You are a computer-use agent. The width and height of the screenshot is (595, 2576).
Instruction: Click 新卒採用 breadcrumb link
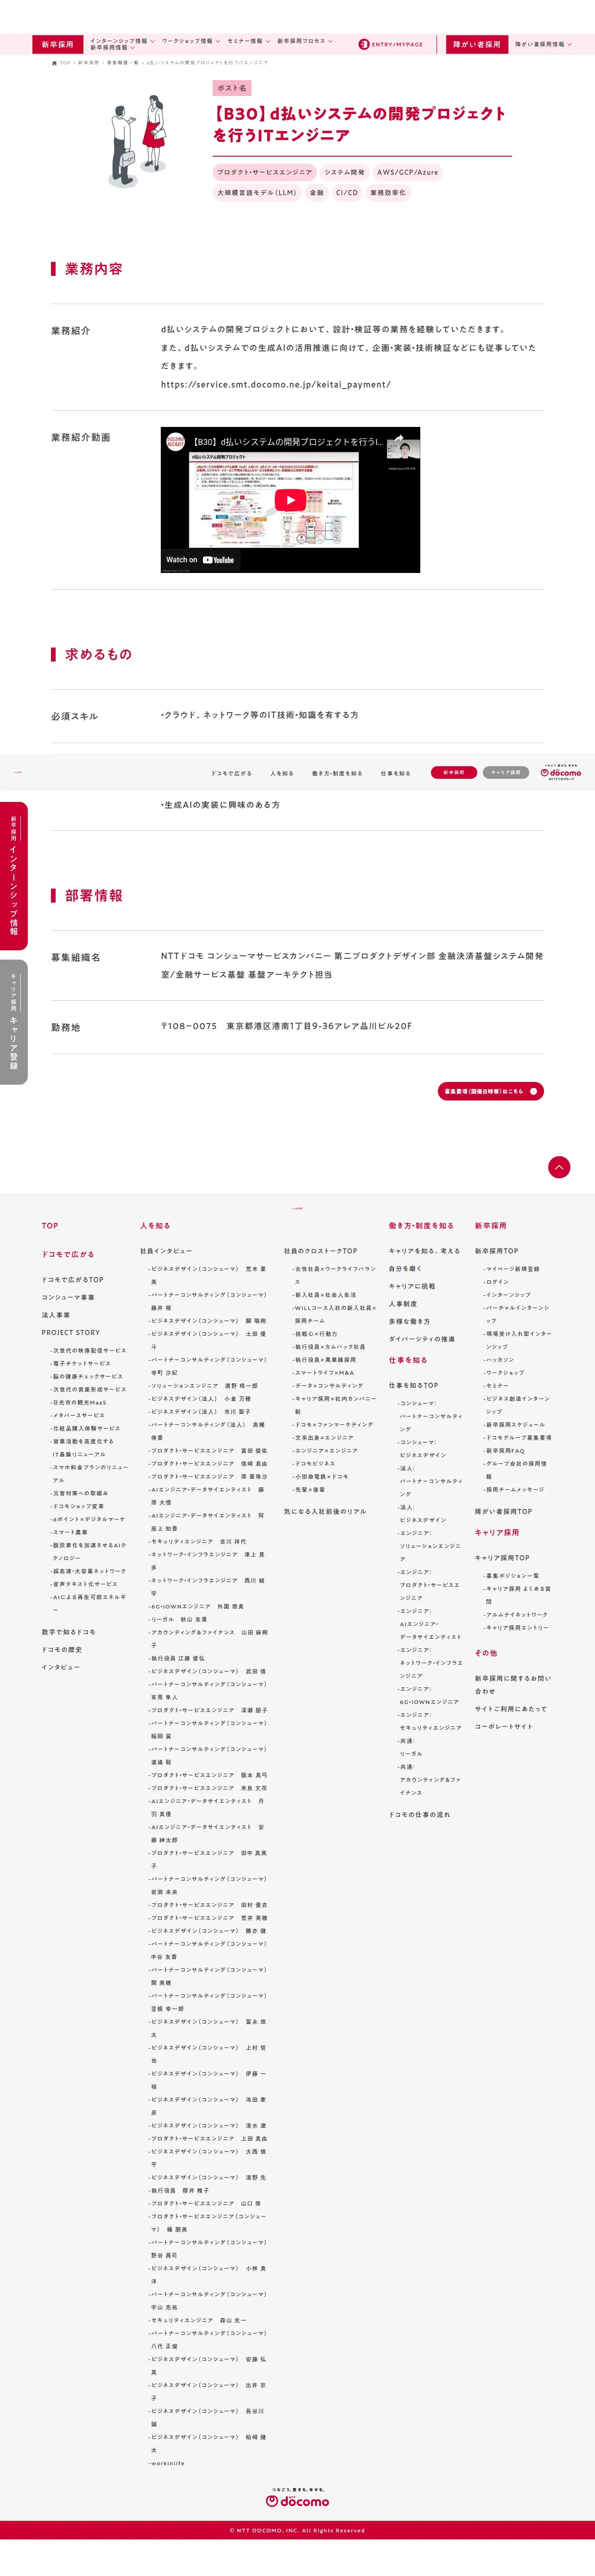pos(89,63)
